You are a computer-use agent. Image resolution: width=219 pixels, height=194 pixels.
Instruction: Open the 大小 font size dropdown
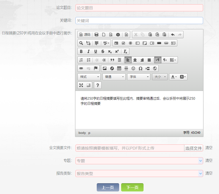tap(160, 77)
